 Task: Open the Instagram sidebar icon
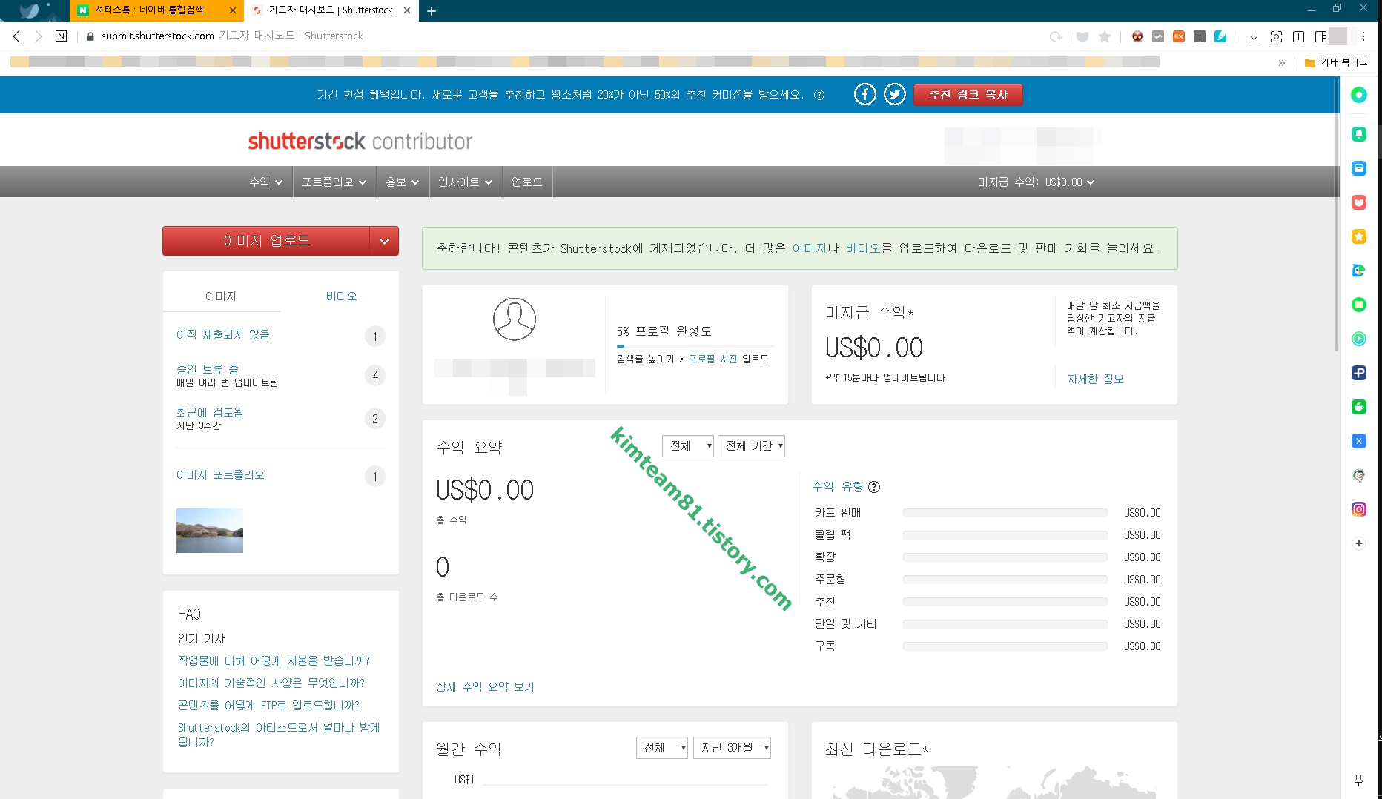click(1359, 509)
